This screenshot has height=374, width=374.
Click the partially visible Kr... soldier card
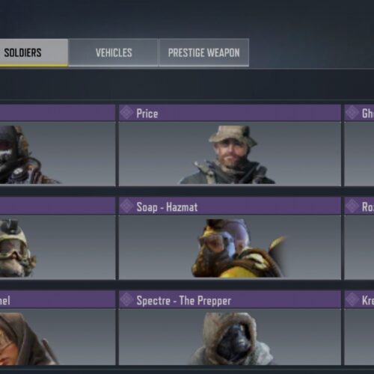click(359, 328)
